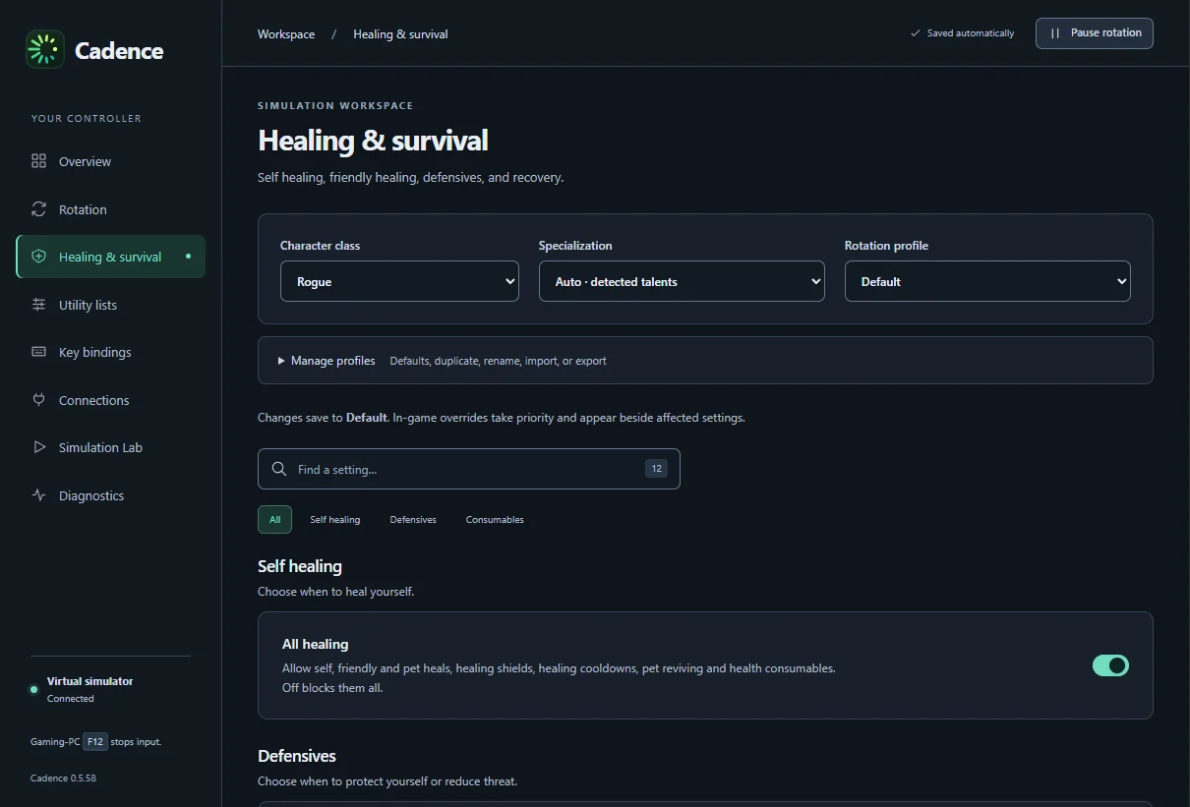Click the Healing & survival shield icon
1190x807 pixels.
coord(39,257)
